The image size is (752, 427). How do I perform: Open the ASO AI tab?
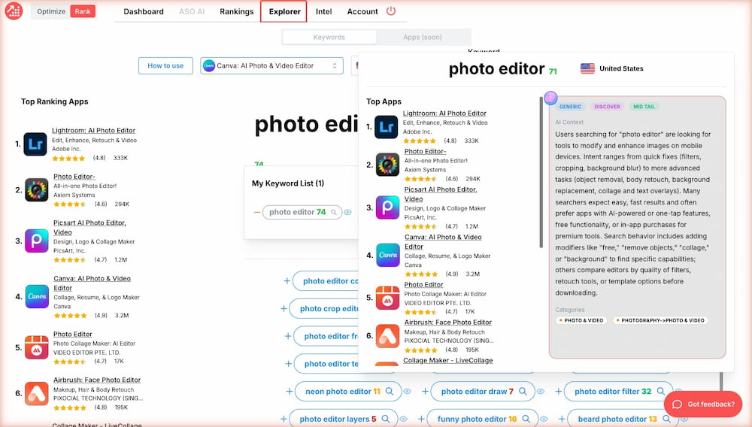coord(191,11)
